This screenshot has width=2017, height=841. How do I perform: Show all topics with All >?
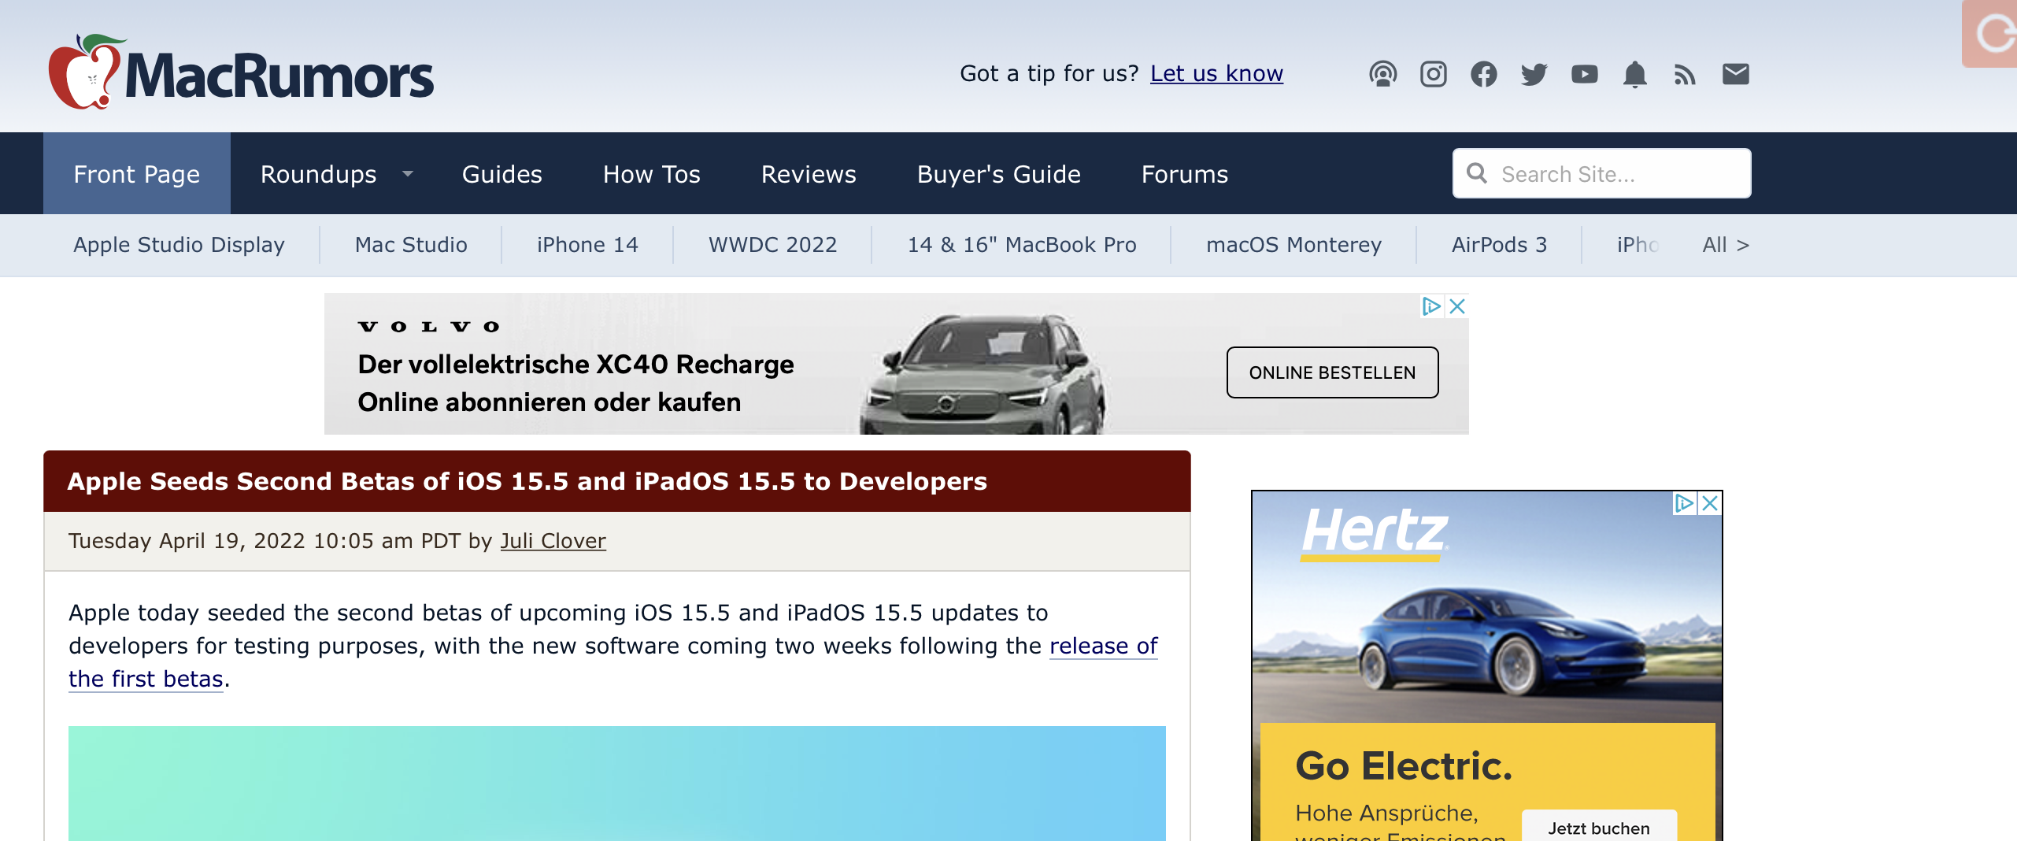(x=1726, y=245)
